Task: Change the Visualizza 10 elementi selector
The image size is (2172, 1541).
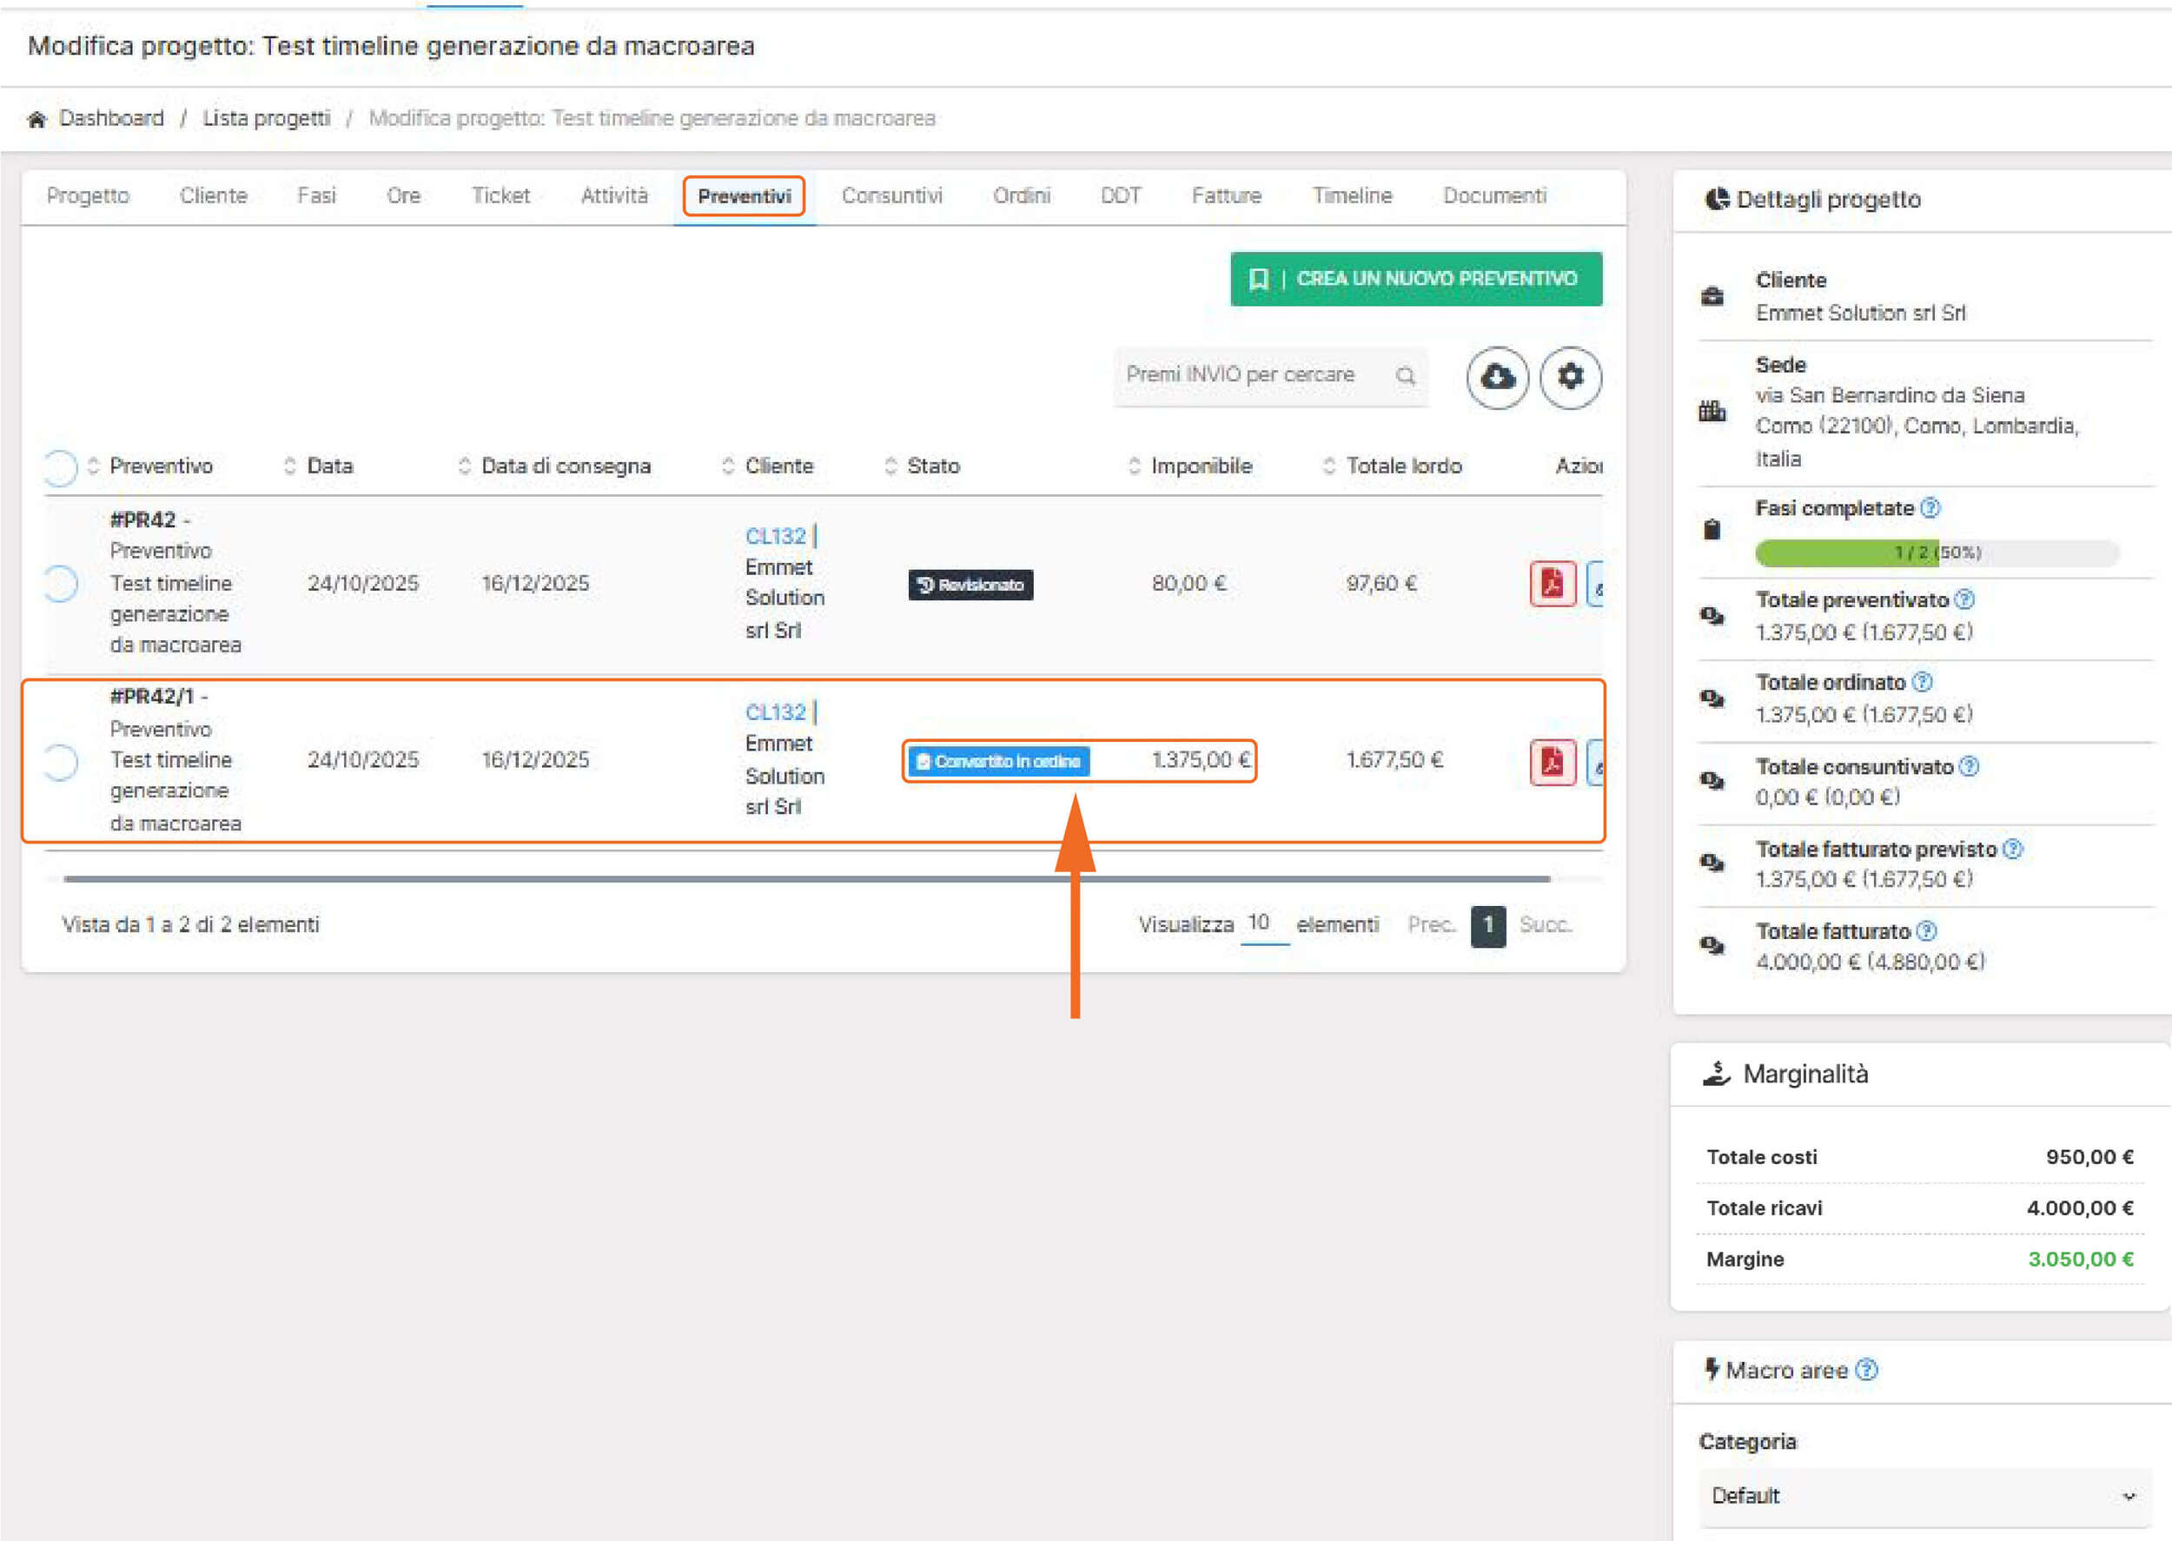Action: [x=1263, y=923]
